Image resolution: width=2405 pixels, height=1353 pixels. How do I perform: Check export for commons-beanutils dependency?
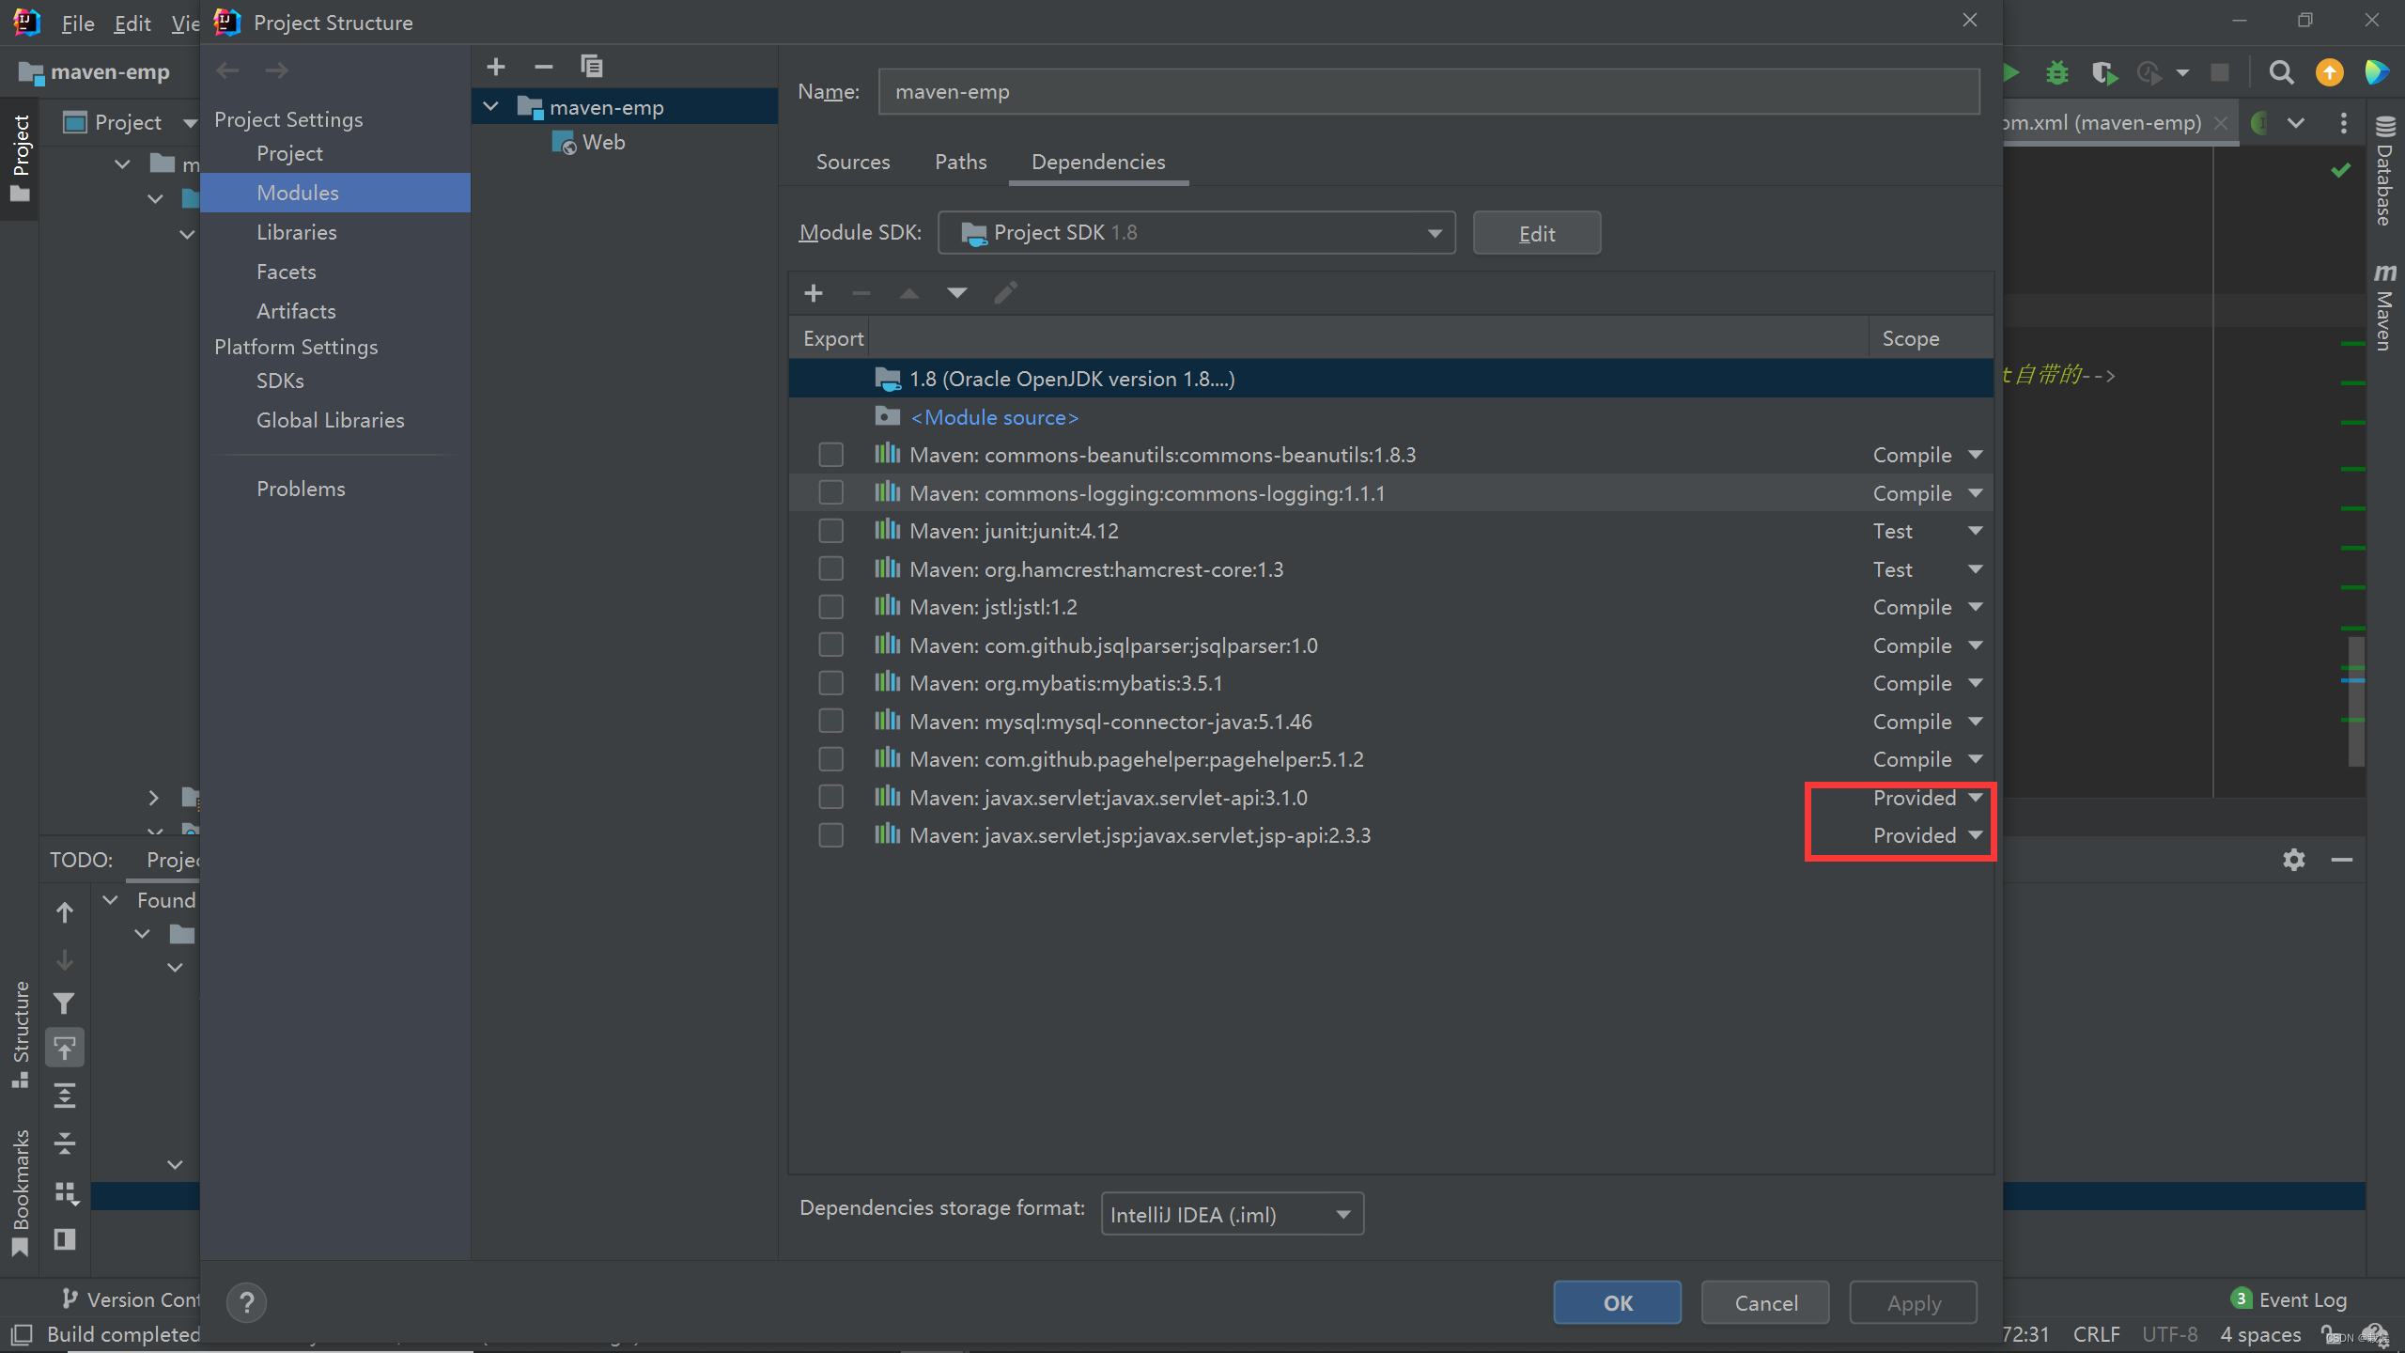point(830,455)
